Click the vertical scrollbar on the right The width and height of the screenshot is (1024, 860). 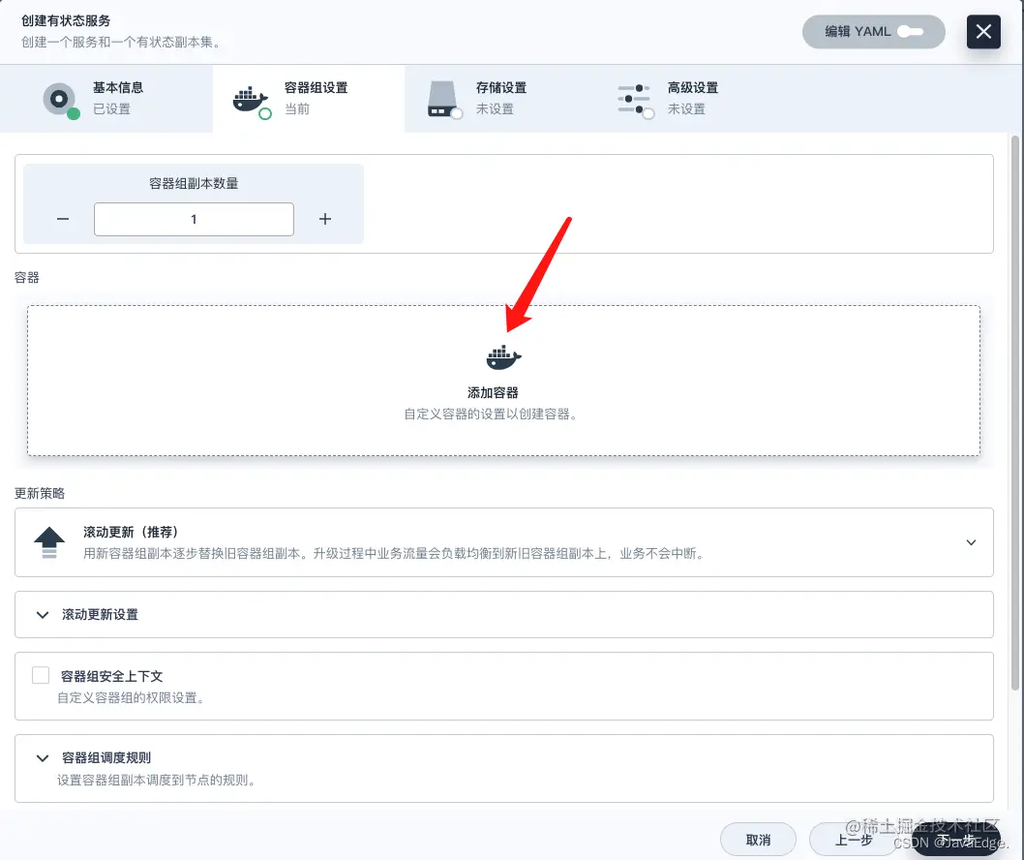click(1015, 413)
